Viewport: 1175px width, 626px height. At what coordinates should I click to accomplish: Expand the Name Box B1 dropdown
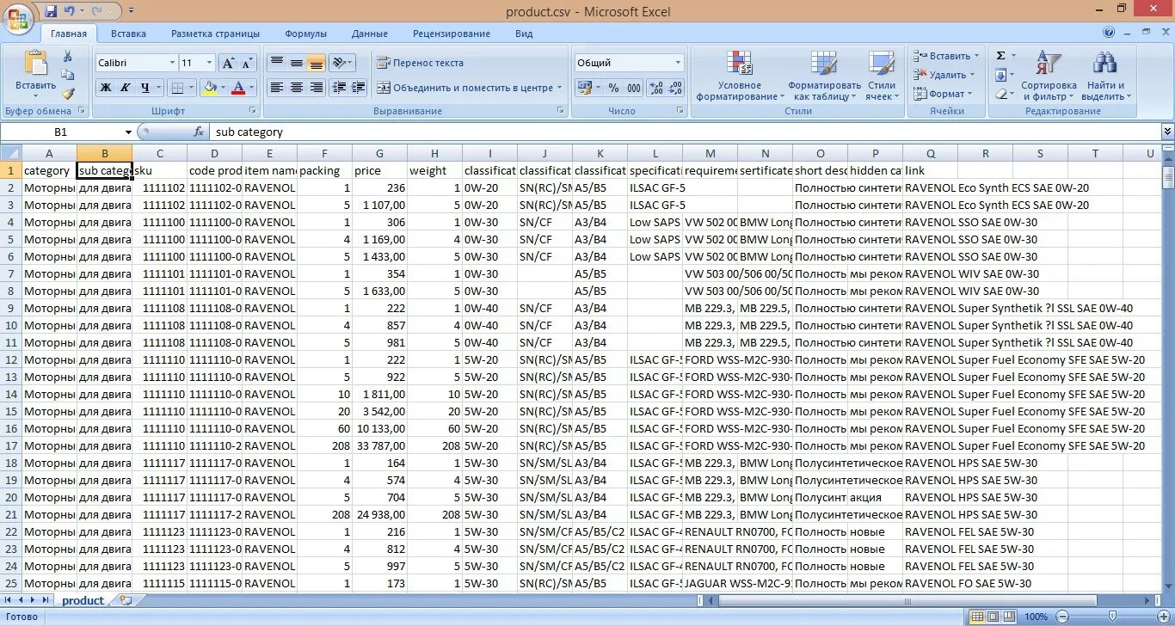(x=128, y=132)
